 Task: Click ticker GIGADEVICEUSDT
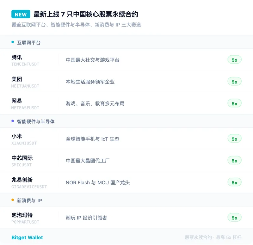[29, 187]
